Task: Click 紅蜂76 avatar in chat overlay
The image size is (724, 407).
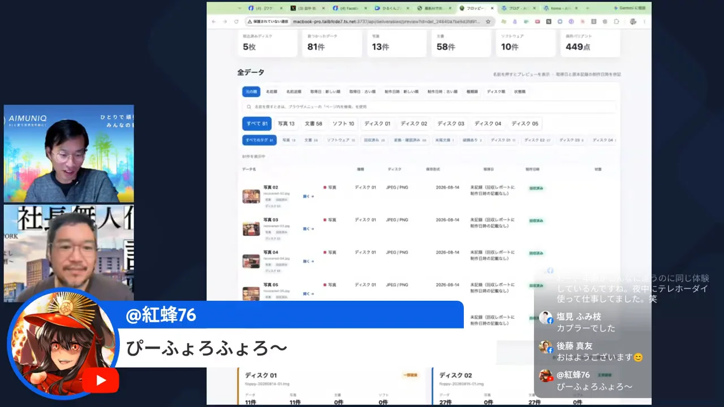Action: click(x=545, y=375)
